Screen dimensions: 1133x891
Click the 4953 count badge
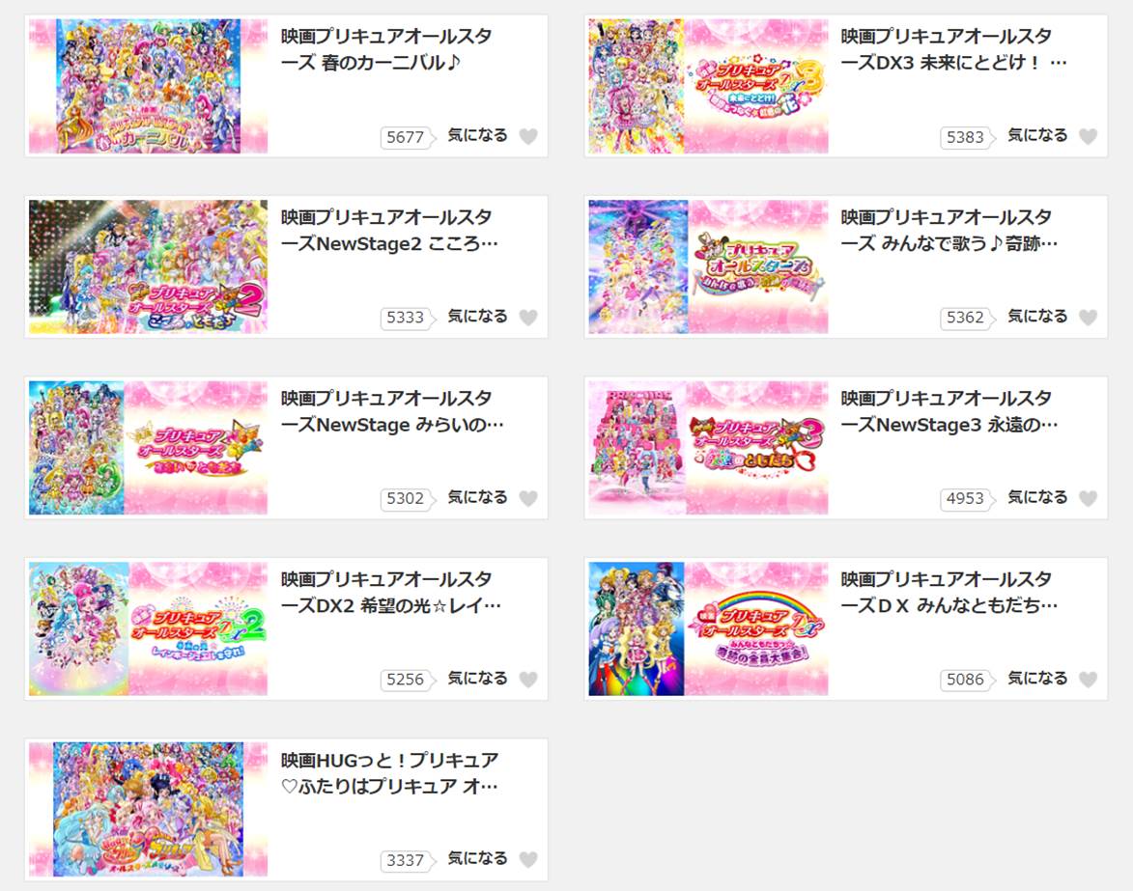point(967,499)
